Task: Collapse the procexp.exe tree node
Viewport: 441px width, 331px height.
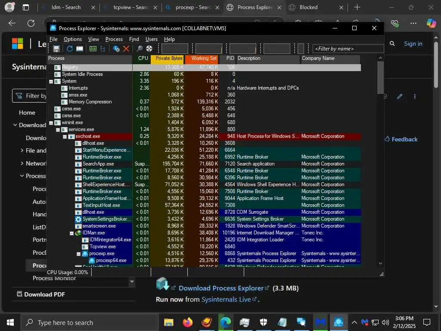Action: [x=79, y=254]
